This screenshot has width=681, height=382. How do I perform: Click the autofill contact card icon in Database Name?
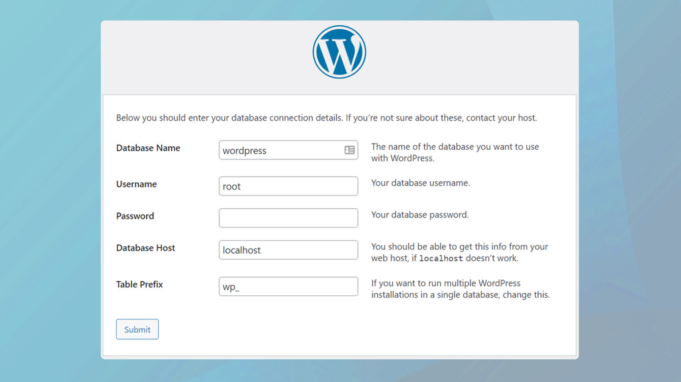349,150
